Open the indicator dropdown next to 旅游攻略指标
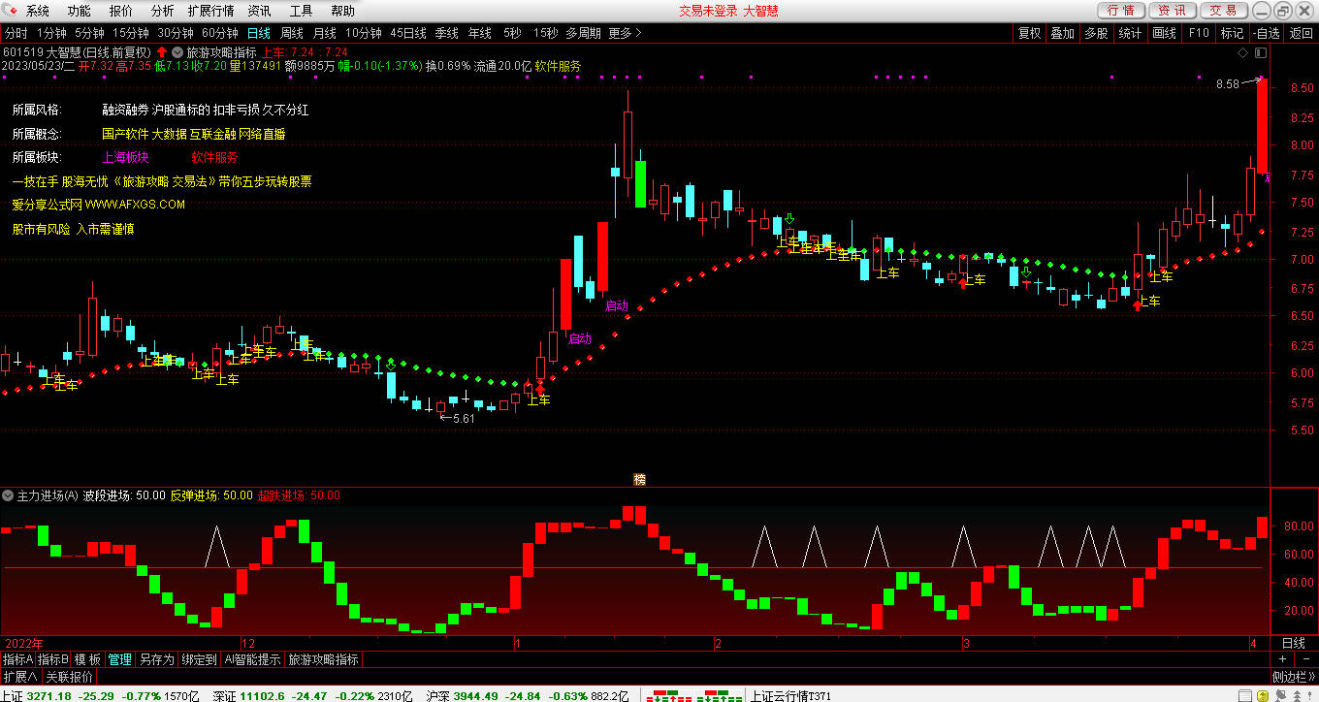The height and width of the screenshot is (702, 1319). (177, 51)
